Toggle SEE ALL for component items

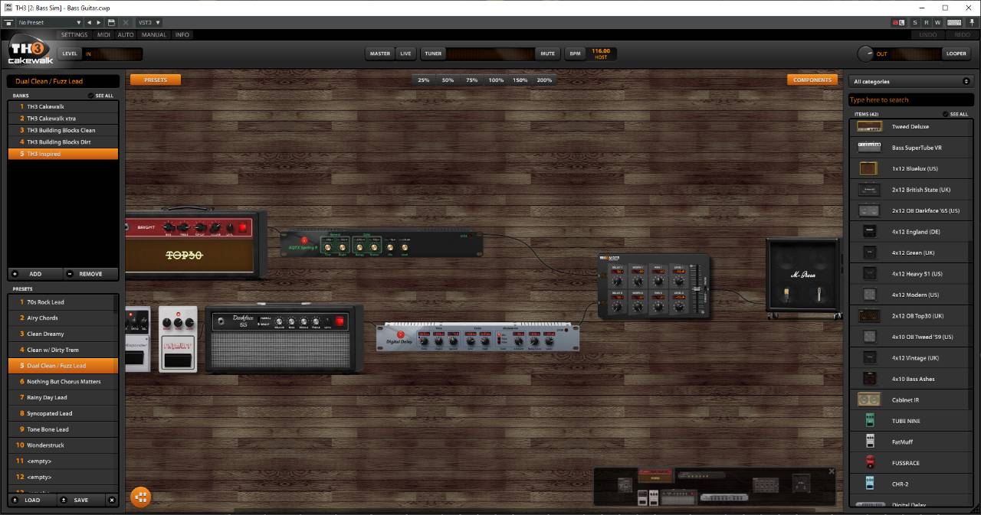956,114
